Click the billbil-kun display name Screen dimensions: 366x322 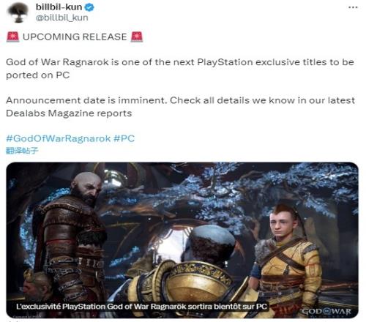59,7
